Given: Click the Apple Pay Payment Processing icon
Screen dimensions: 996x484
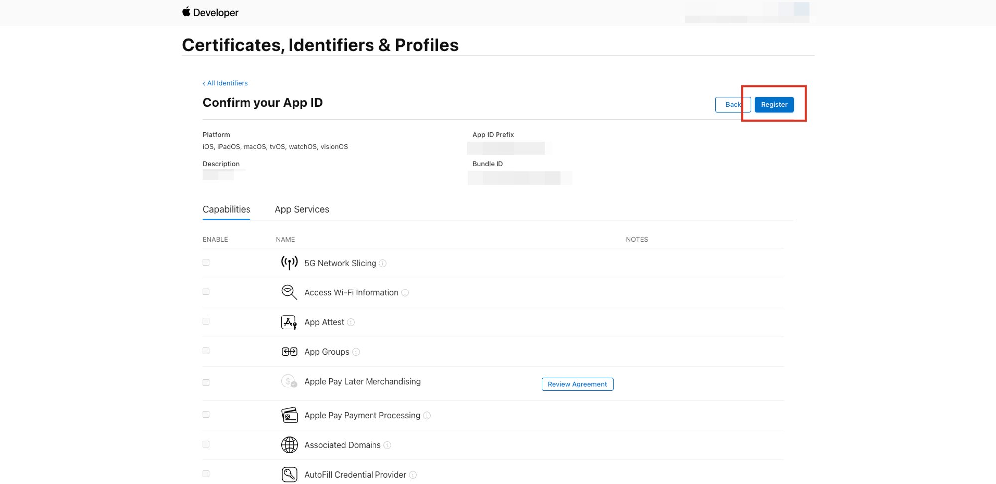Looking at the screenshot, I should [x=289, y=415].
